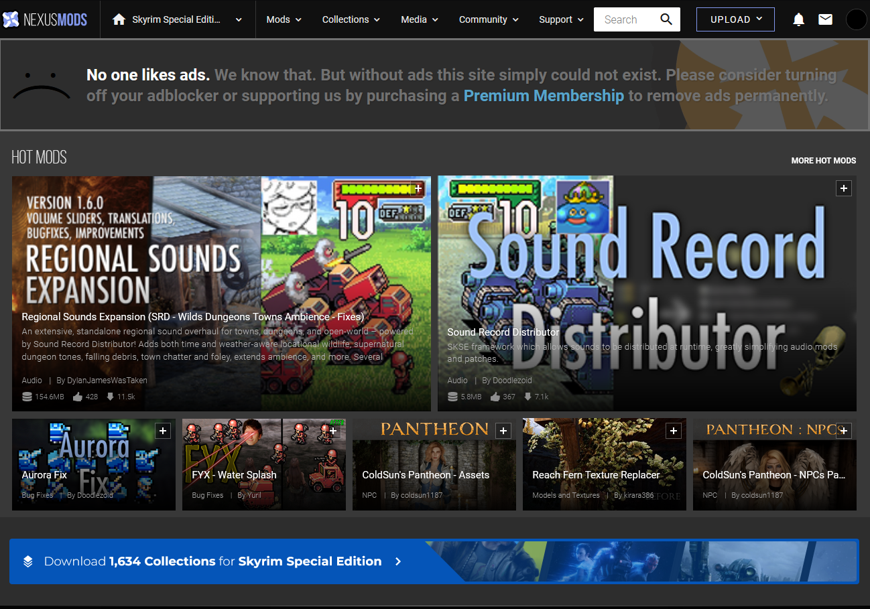Track Regional Sounds Expansion with plus icon

pyautogui.click(x=418, y=188)
